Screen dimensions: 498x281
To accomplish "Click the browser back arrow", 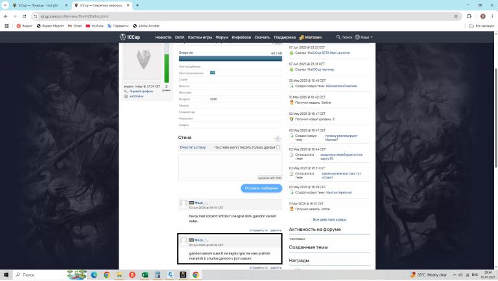I will pyautogui.click(x=6, y=16).
